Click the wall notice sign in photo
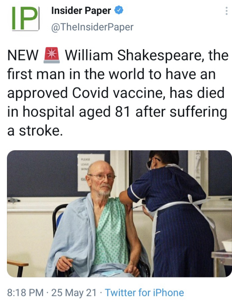 [x=91, y=173]
